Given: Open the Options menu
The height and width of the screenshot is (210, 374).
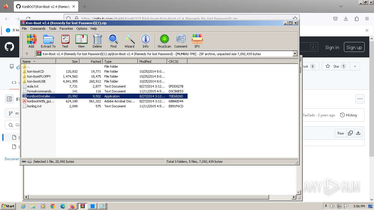Looking at the screenshot, I should tap(82, 29).
